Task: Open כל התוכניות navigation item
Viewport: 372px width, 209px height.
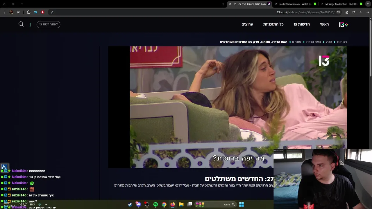Action: (273, 24)
